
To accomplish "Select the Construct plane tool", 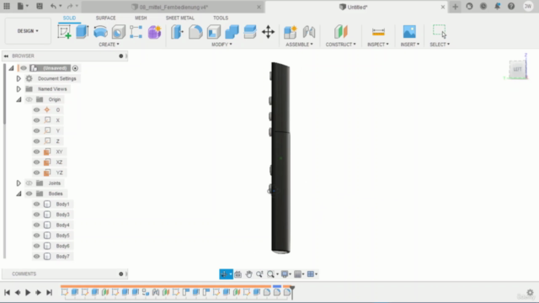I will 340,32.
